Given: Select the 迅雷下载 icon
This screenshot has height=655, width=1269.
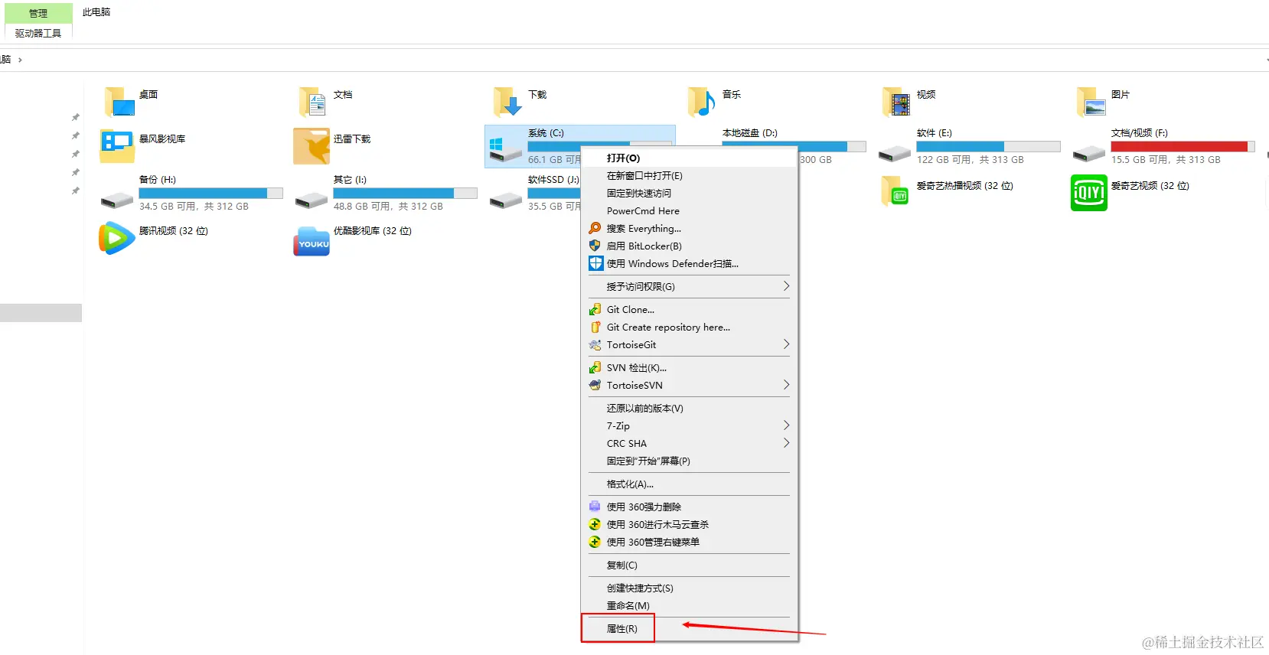Looking at the screenshot, I should pos(312,145).
